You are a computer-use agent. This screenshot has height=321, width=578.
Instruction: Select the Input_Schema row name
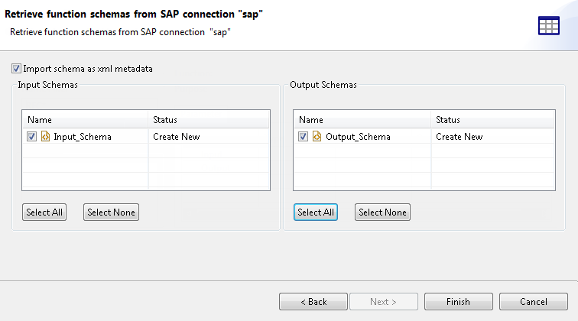click(83, 137)
